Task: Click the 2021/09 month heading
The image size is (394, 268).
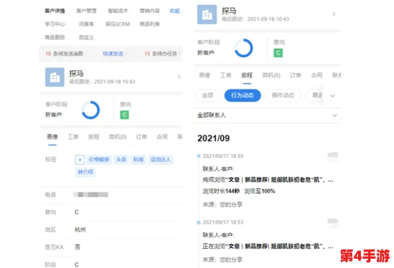Action: point(214,138)
